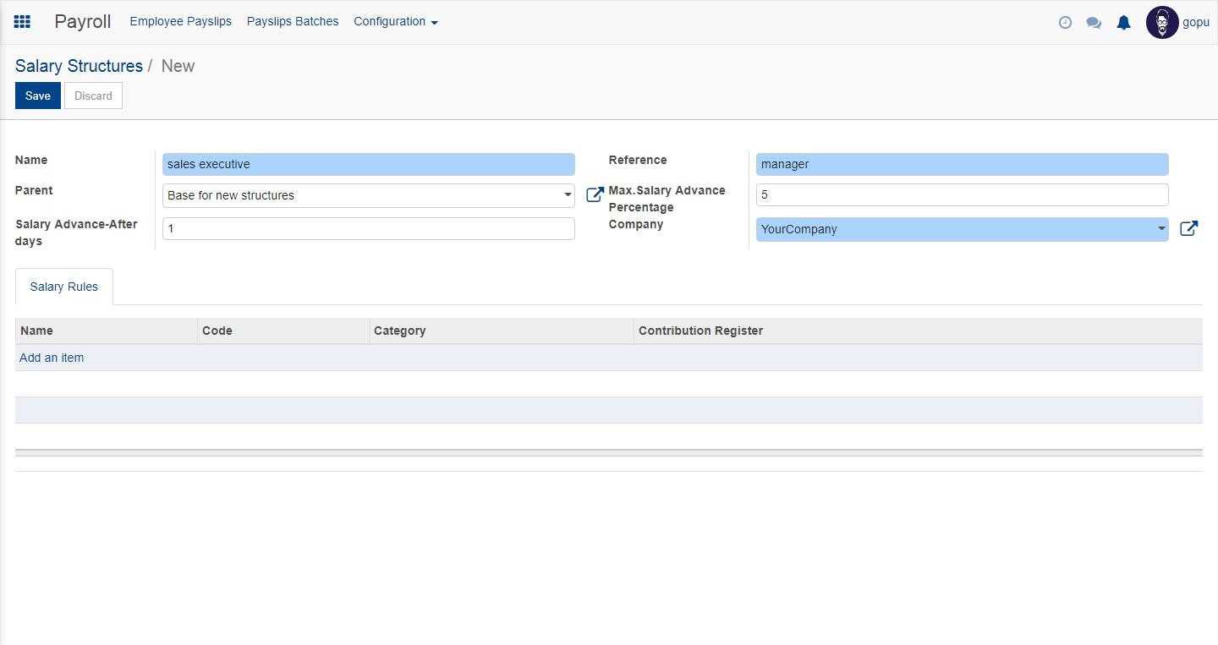Image resolution: width=1218 pixels, height=645 pixels.
Task: Click the gopu user avatar
Action: coord(1162,23)
